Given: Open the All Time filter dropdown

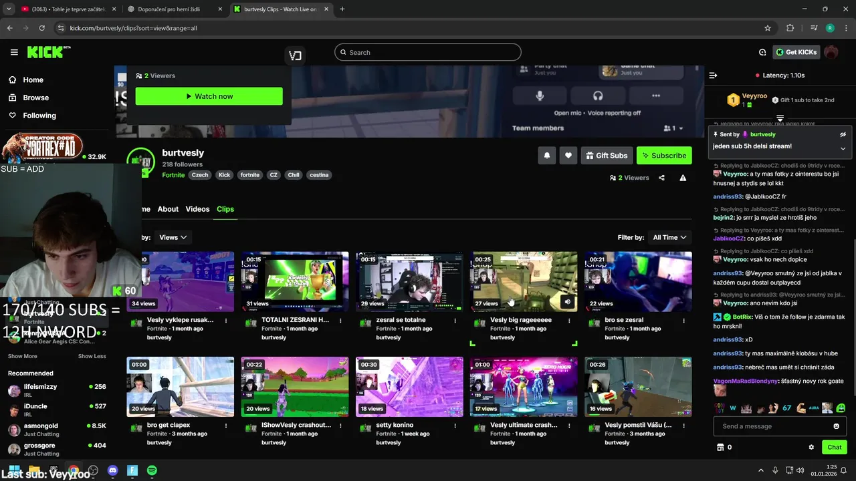Looking at the screenshot, I should tap(669, 237).
